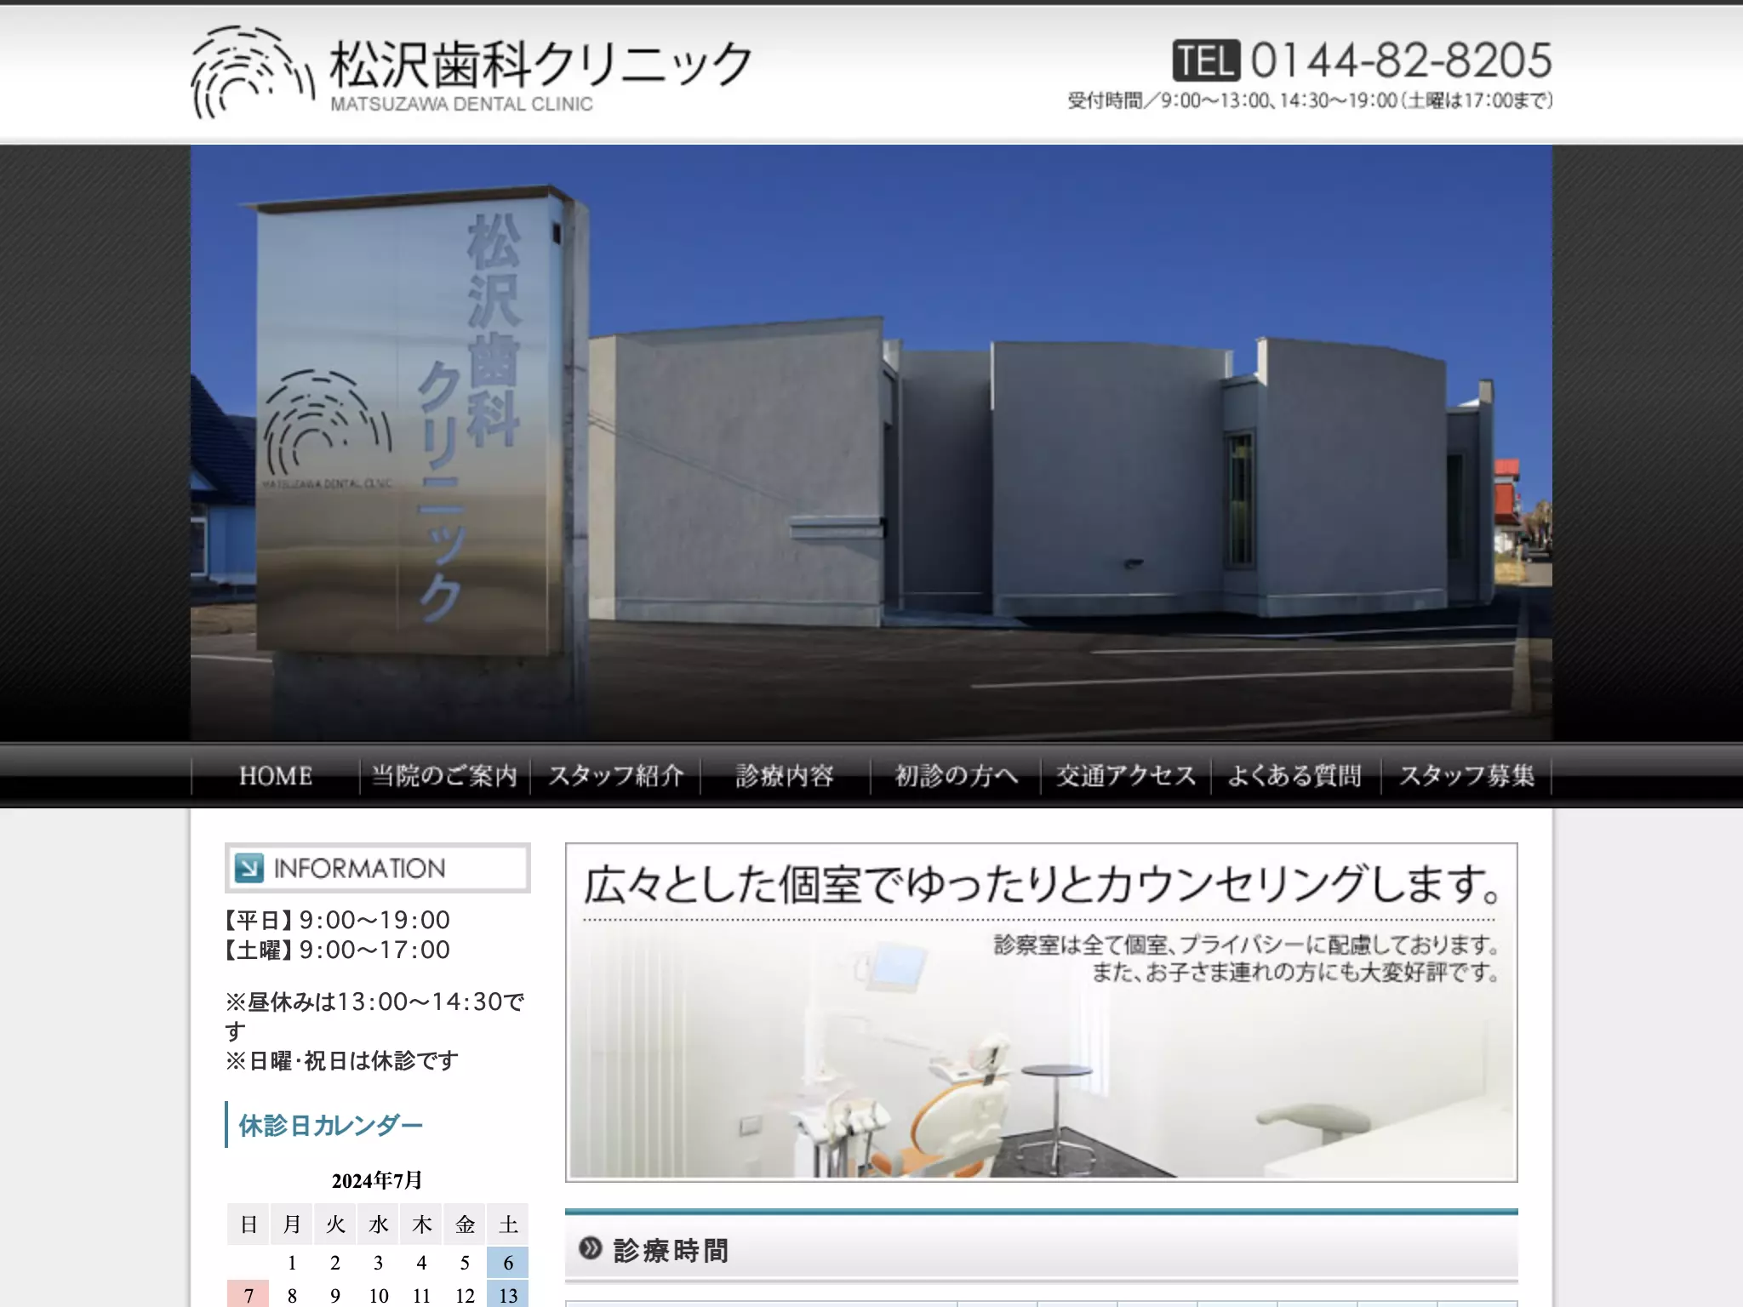Select calendar date 7 (Sunday)
The height and width of the screenshot is (1307, 1743).
pos(249,1294)
